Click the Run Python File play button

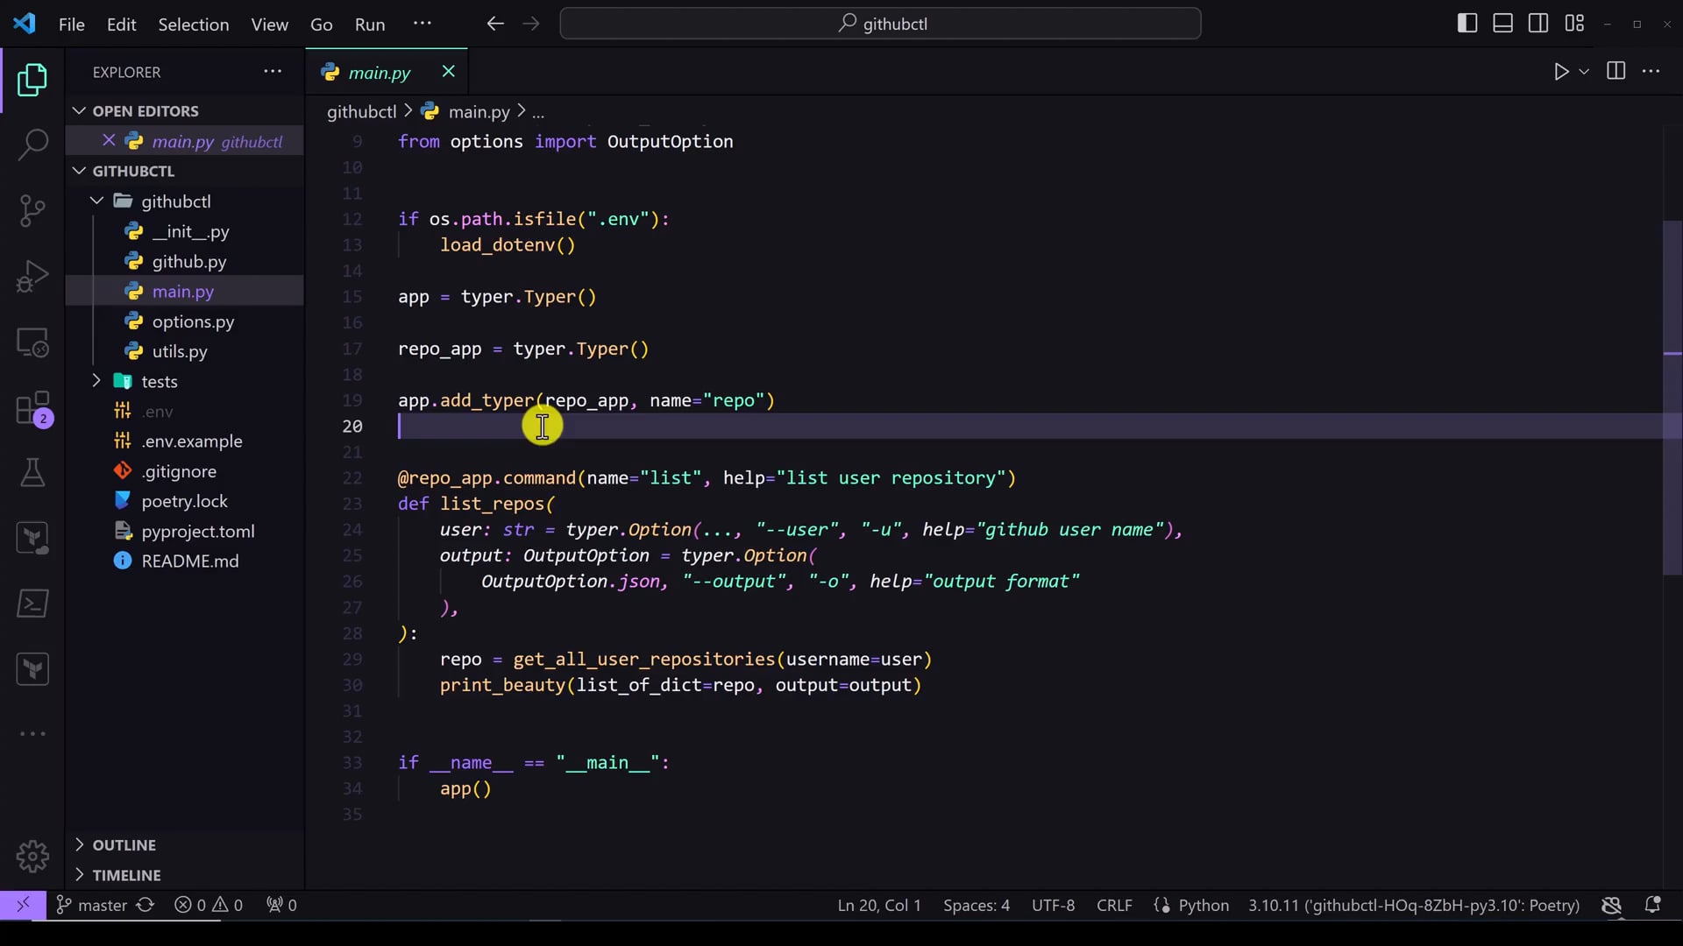point(1561,72)
